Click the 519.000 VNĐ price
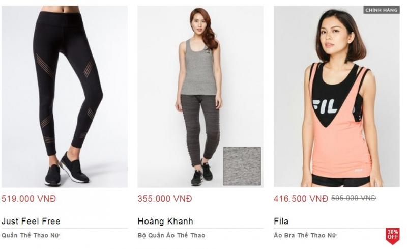Screen dimensions: 407x249 [29, 199]
